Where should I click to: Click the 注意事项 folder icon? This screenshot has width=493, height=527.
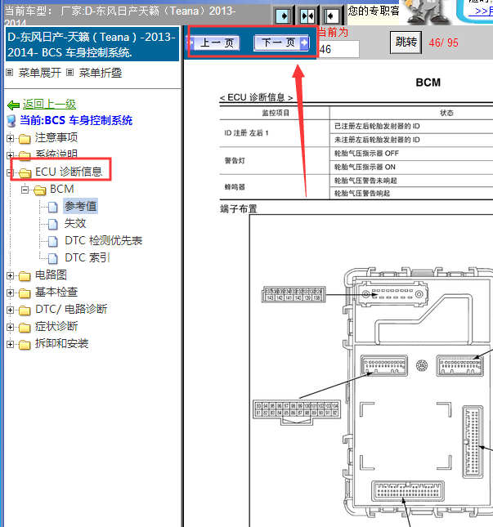click(25, 138)
